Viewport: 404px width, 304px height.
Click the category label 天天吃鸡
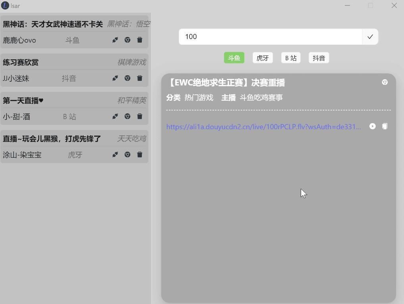pos(131,139)
